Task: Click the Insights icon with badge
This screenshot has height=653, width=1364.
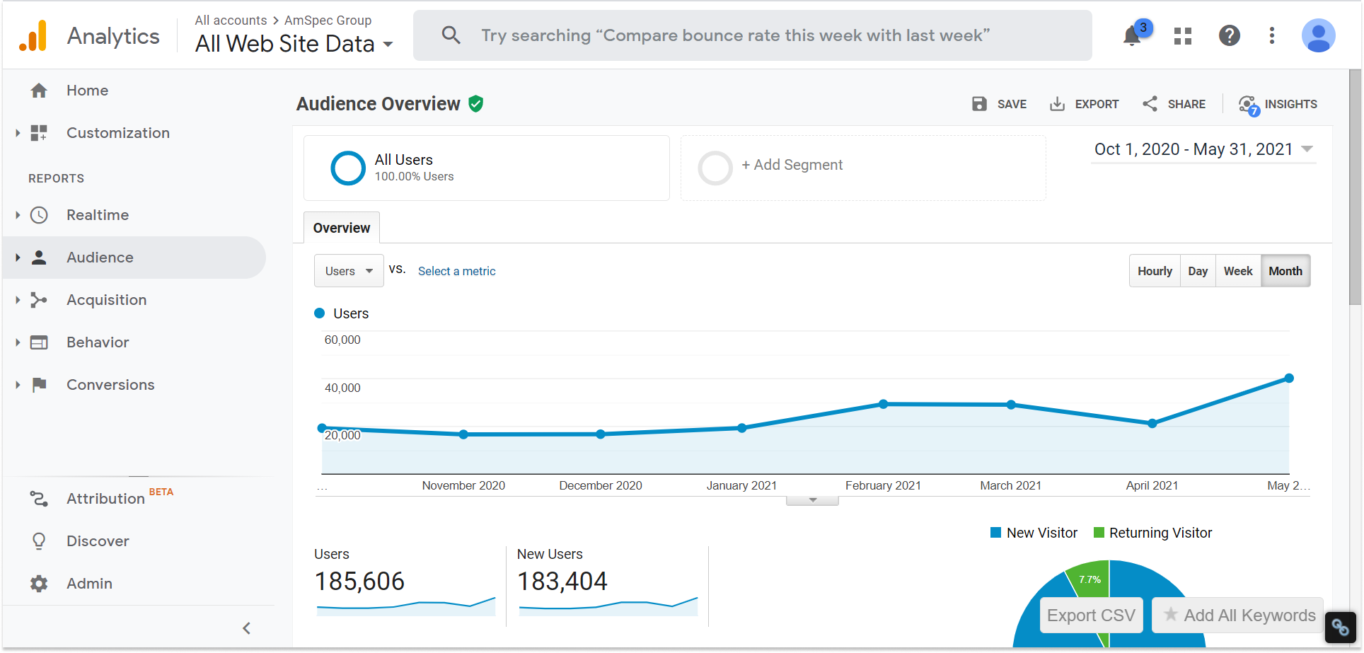Action: [1249, 105]
